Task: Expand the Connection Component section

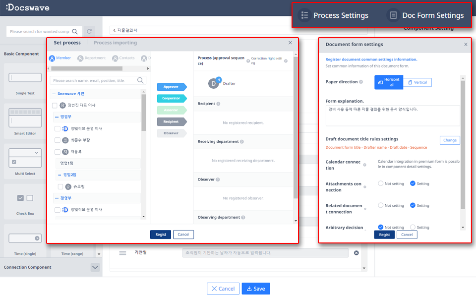Action: pos(95,267)
